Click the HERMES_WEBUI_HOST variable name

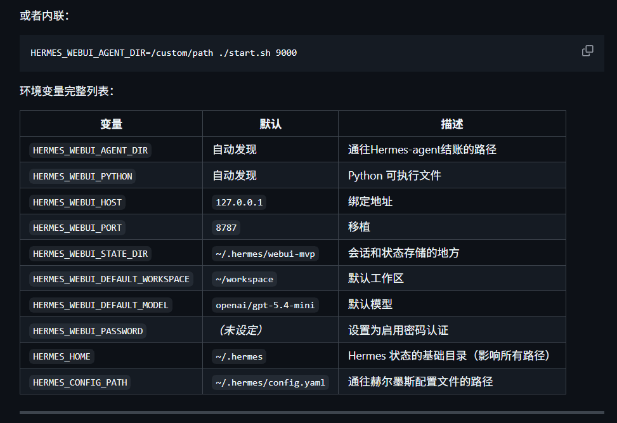point(77,202)
